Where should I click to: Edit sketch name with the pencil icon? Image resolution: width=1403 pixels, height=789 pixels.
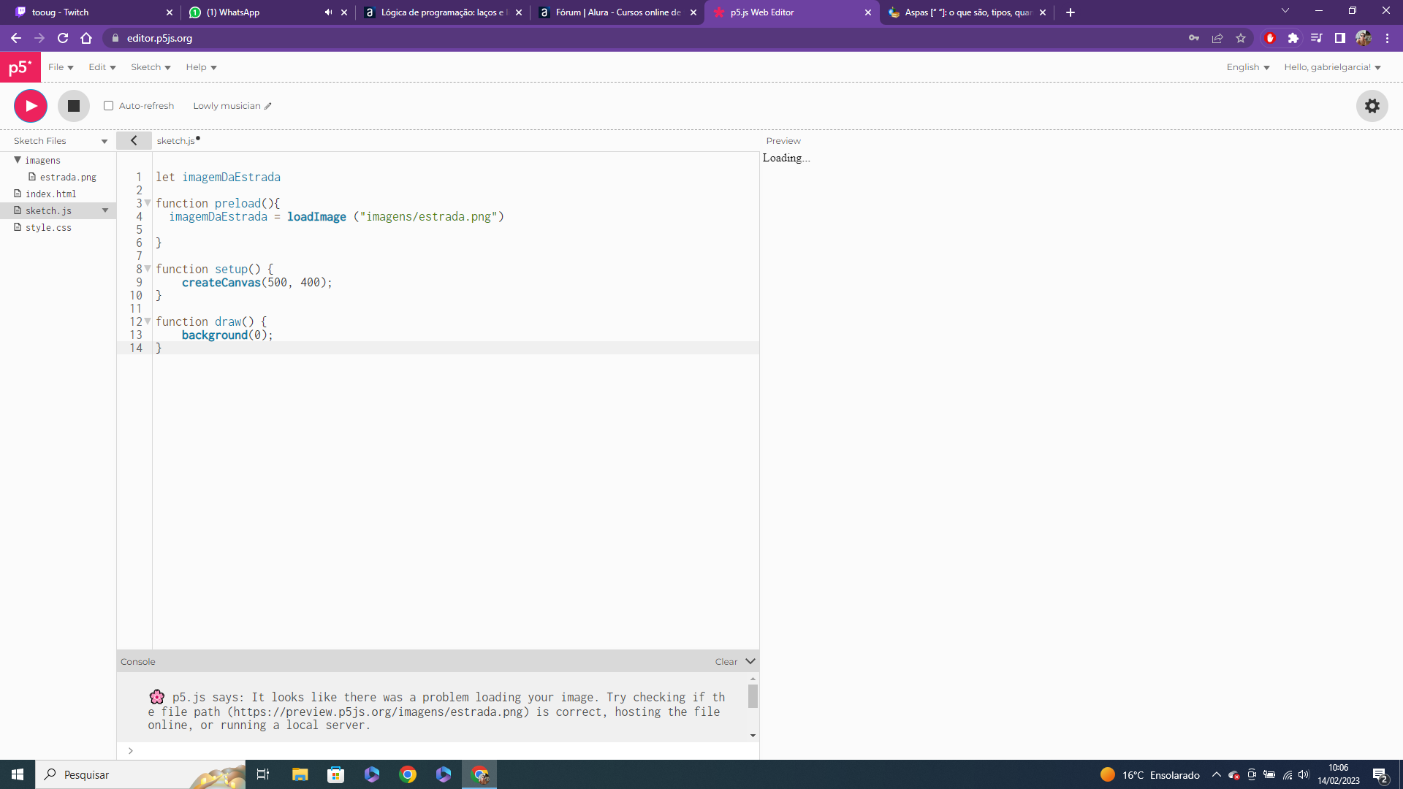pyautogui.click(x=268, y=106)
